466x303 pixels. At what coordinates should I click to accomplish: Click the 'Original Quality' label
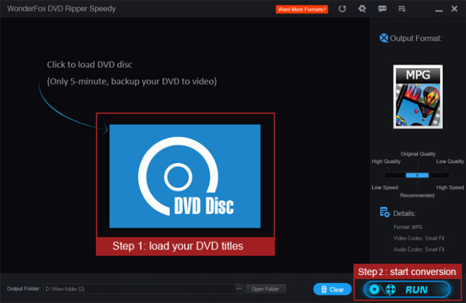(418, 154)
